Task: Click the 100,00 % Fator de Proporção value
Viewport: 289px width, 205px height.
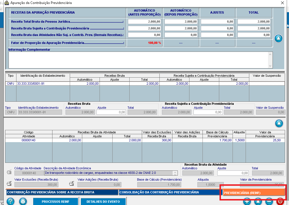Action: click(x=155, y=43)
